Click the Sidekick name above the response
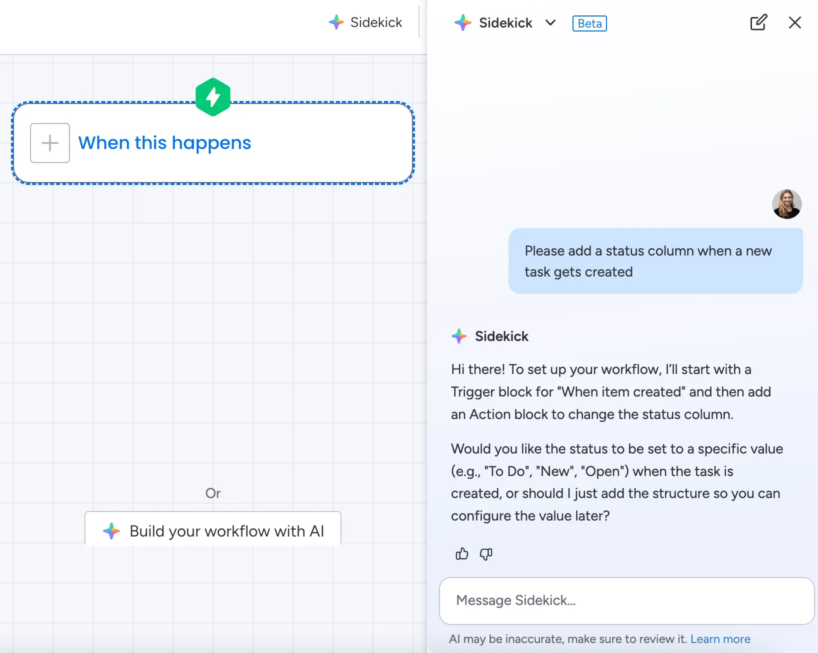This screenshot has width=818, height=653. tap(501, 336)
